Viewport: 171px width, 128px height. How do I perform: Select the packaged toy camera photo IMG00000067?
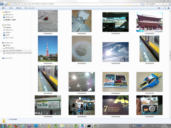click(149, 105)
